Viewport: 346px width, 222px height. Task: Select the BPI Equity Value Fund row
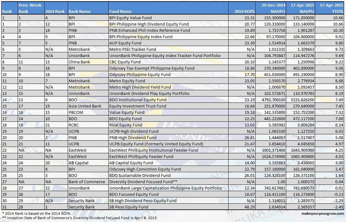click(132, 18)
